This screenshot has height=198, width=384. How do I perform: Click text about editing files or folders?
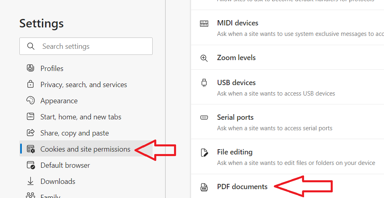(296, 163)
